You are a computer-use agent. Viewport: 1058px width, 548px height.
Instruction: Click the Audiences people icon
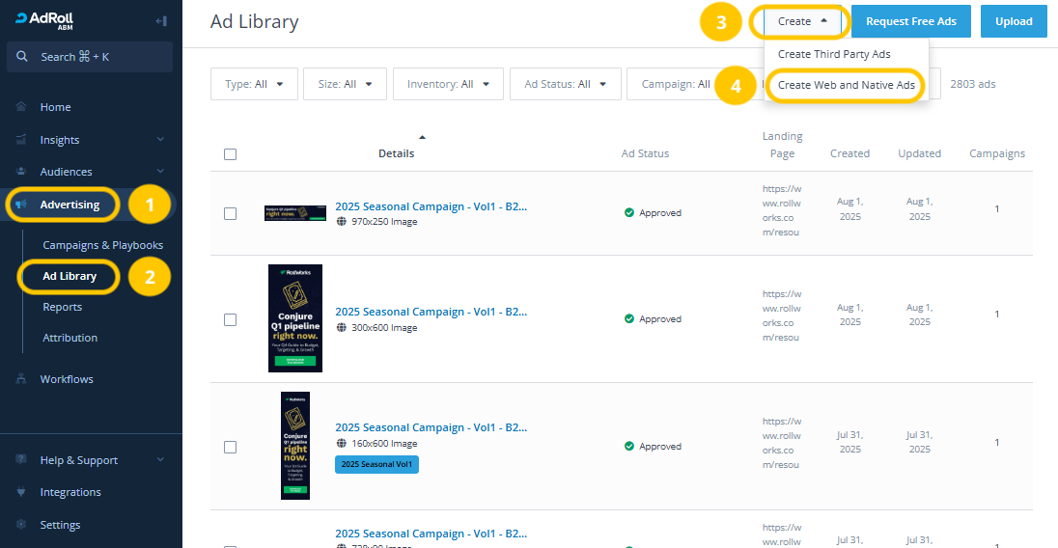[21, 172]
